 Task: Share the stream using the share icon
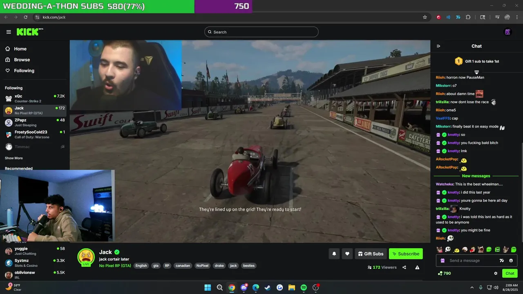click(x=404, y=267)
